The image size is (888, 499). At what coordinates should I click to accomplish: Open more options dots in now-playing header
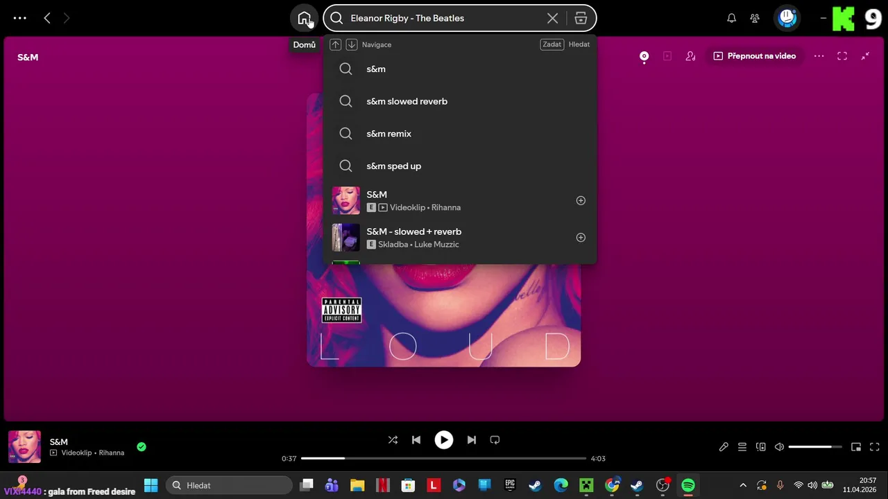(819, 56)
